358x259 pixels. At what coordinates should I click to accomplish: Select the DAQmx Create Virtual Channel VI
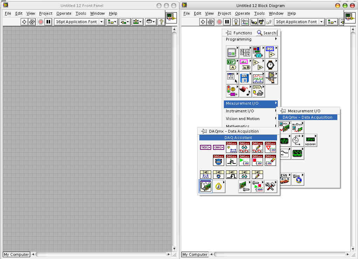(x=232, y=147)
